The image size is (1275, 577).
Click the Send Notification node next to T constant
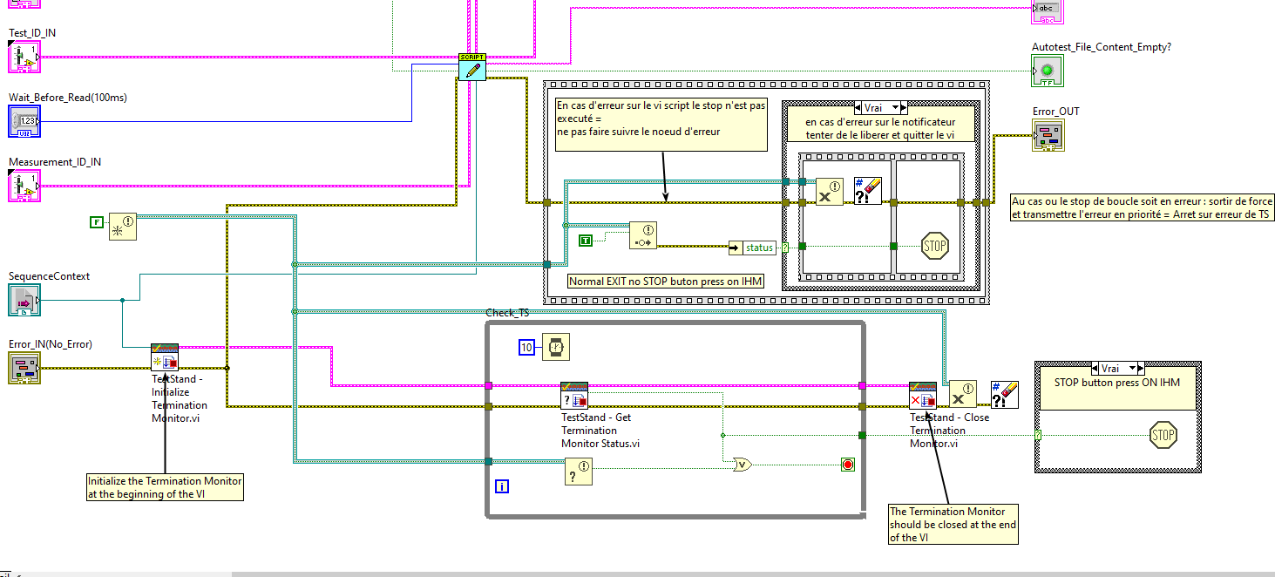click(x=643, y=235)
